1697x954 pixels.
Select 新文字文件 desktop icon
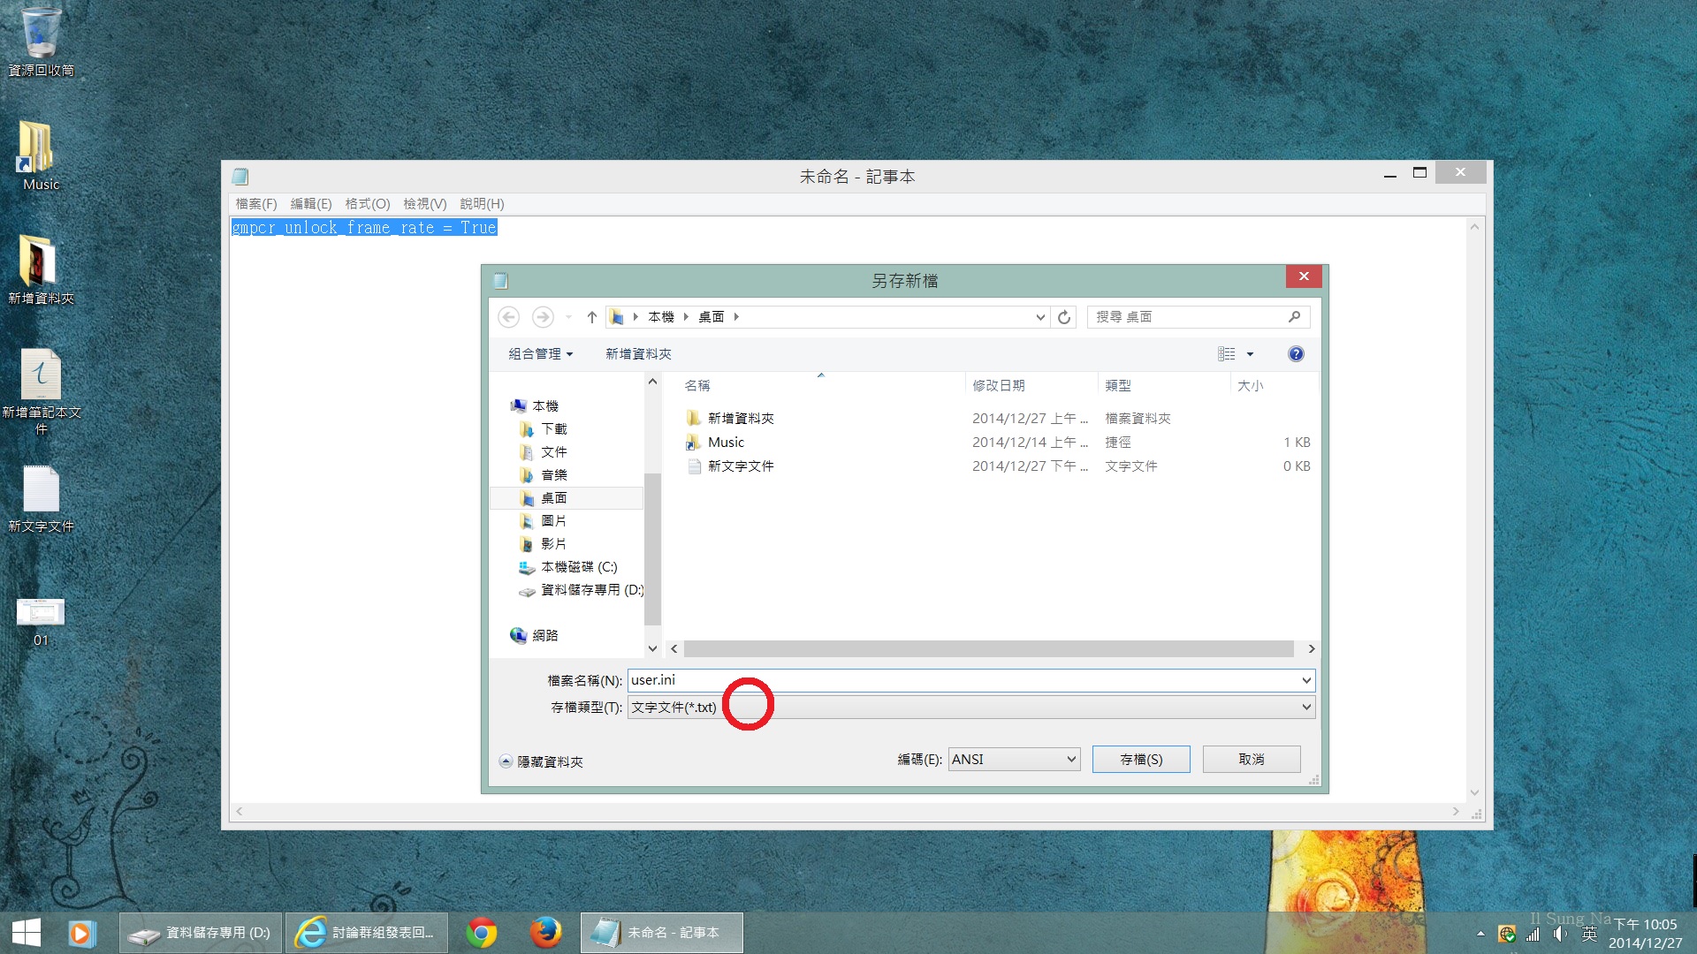(x=41, y=498)
